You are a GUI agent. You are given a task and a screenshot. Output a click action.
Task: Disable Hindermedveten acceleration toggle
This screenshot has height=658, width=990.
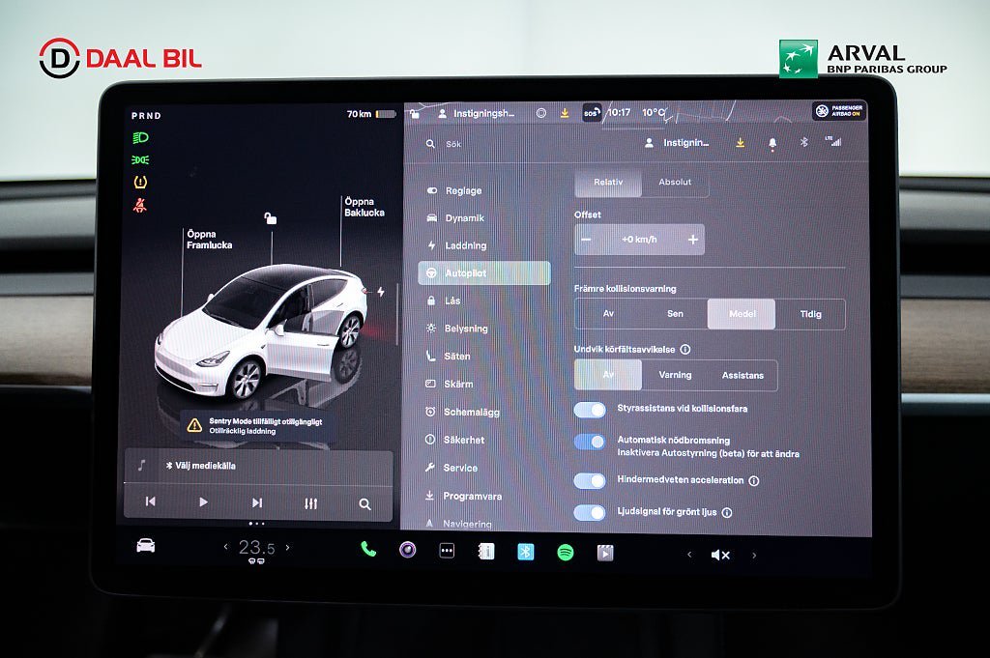[x=590, y=480]
